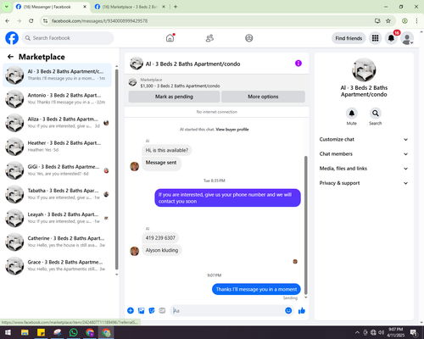Bookmark page with star icon
The image size is (424, 339).
(x=388, y=21)
